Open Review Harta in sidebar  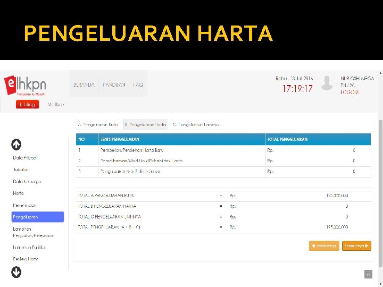tap(26, 259)
